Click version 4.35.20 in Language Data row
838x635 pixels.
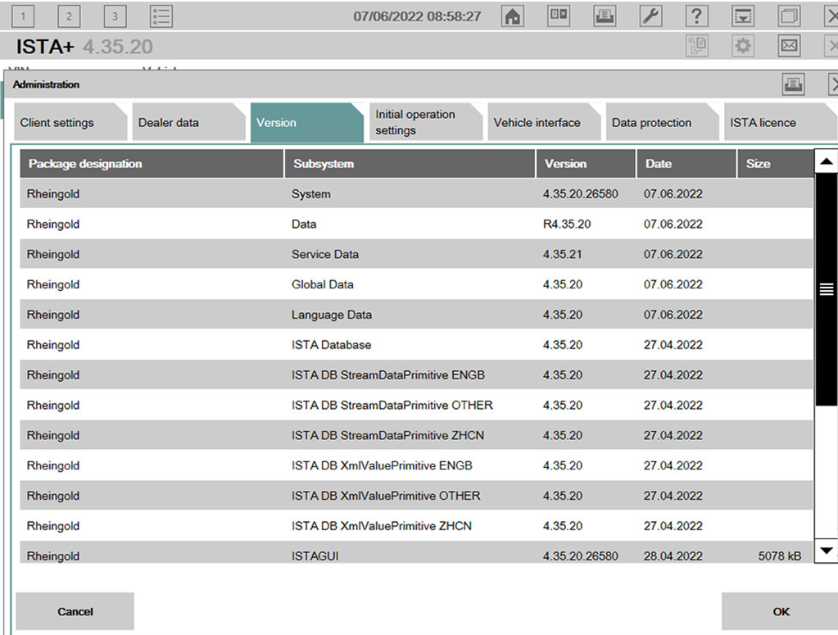coord(562,315)
